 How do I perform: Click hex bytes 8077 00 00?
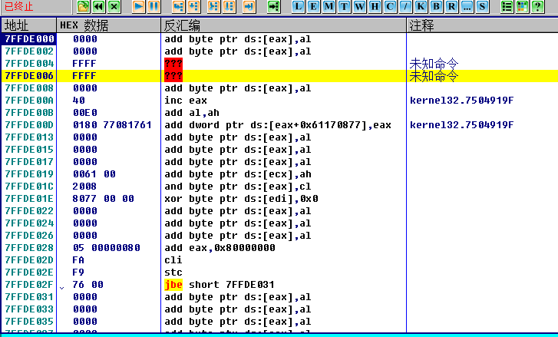(x=103, y=199)
